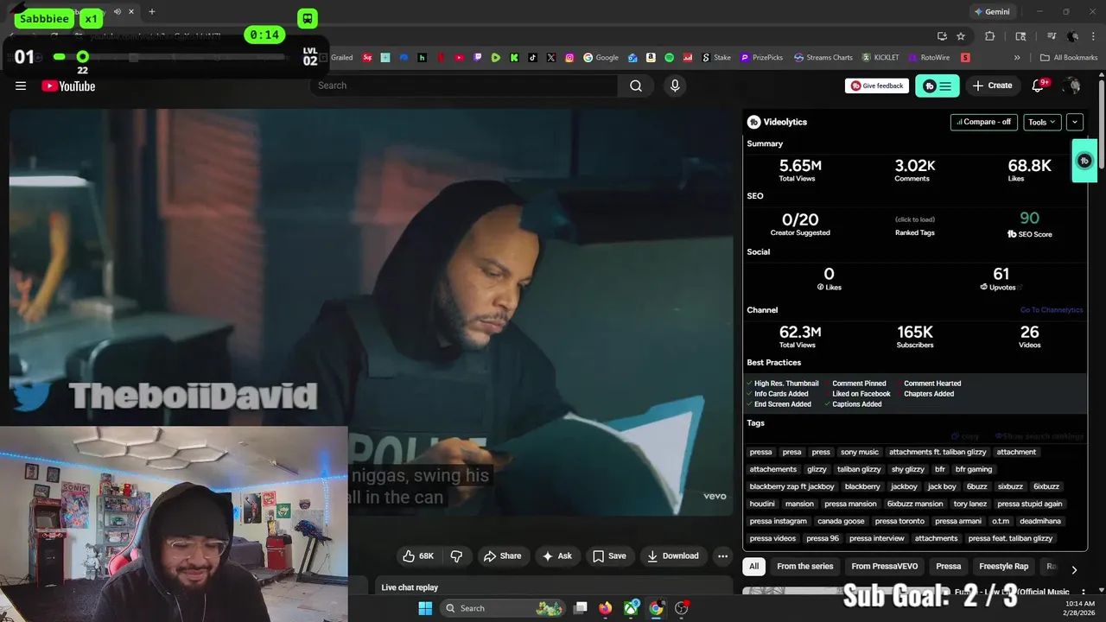Select the Freestyle Rap chip
The height and width of the screenshot is (622, 1106).
[1003, 567]
